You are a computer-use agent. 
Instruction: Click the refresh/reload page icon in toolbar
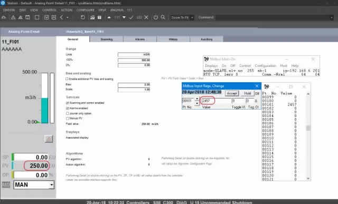click(x=83, y=17)
